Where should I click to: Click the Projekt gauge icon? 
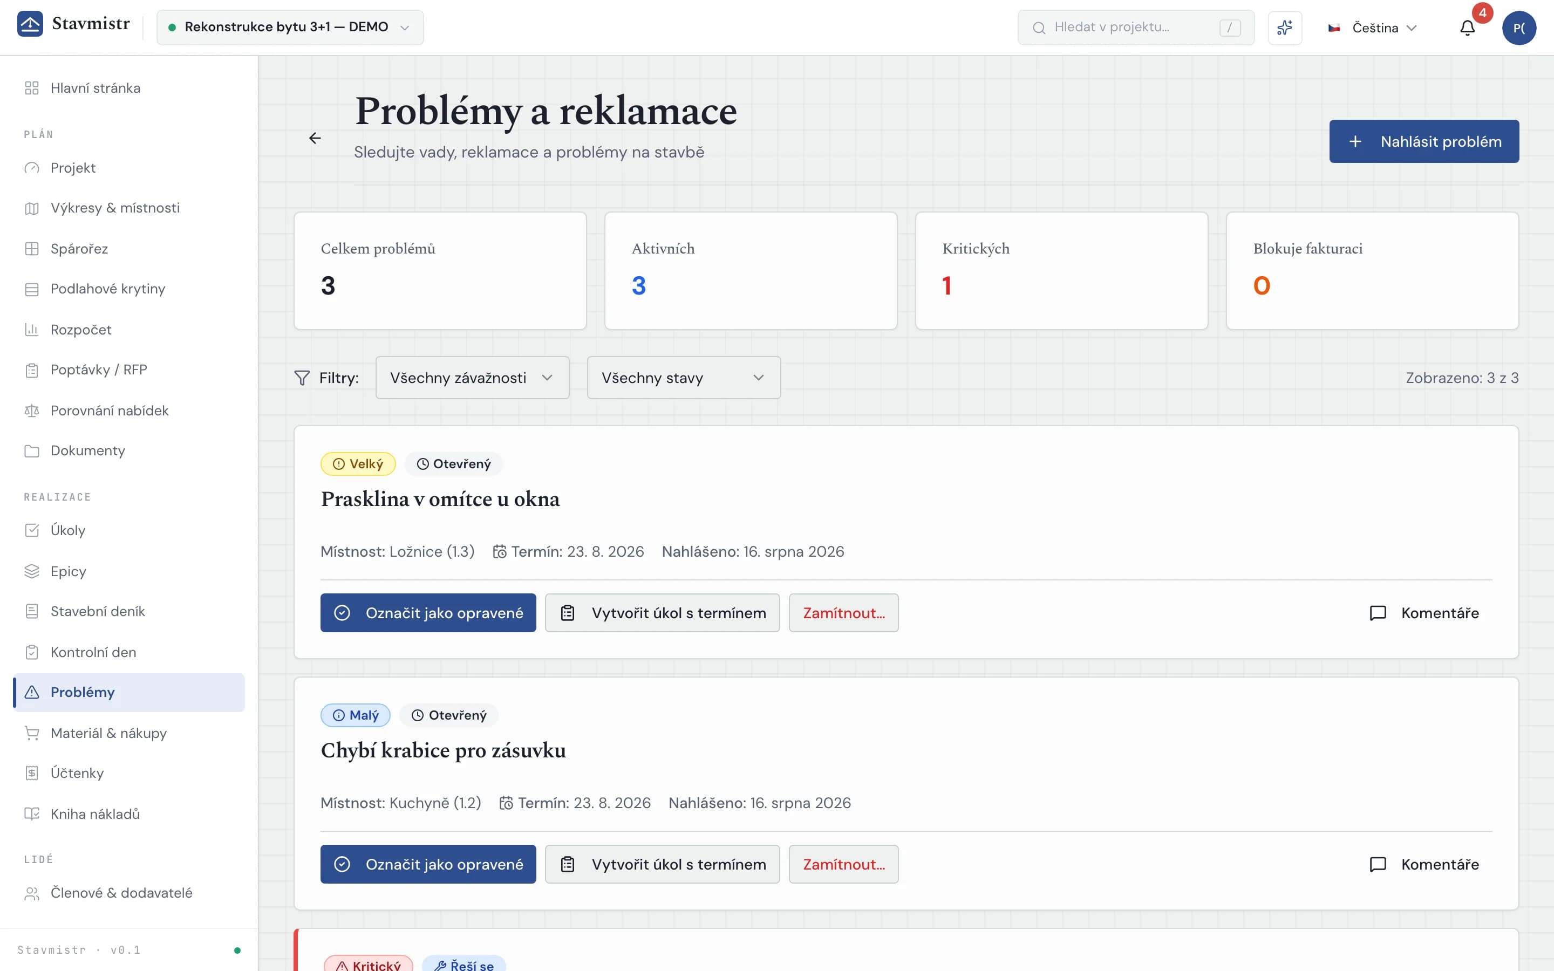(31, 168)
